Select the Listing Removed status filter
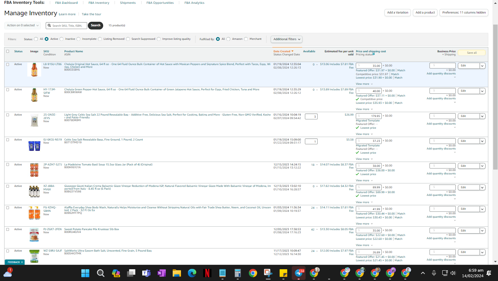Image resolution: width=498 pixels, height=281 pixels. pyautogui.click(x=100, y=39)
